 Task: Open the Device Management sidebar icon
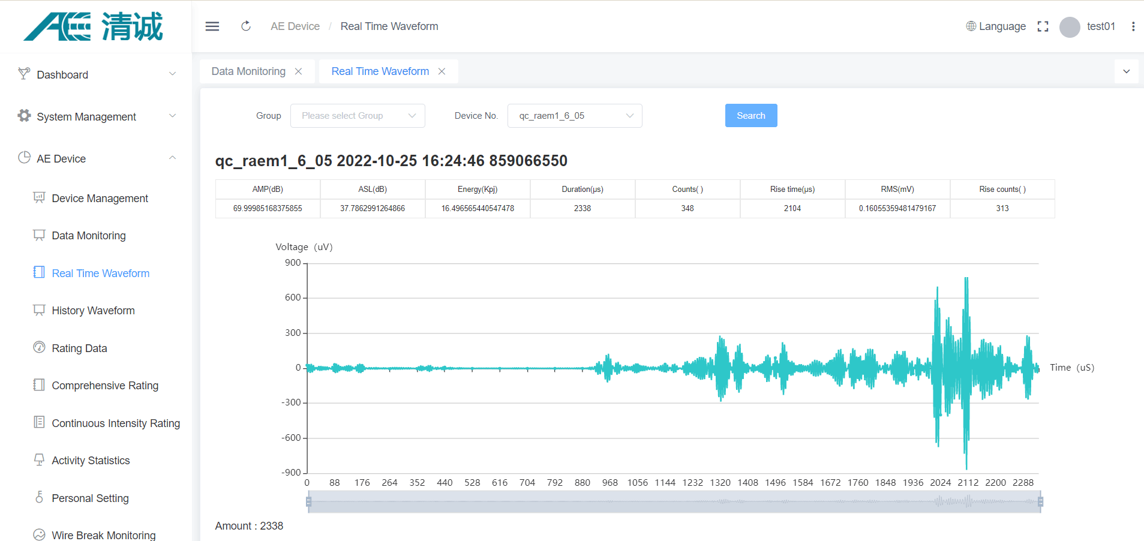coord(39,198)
